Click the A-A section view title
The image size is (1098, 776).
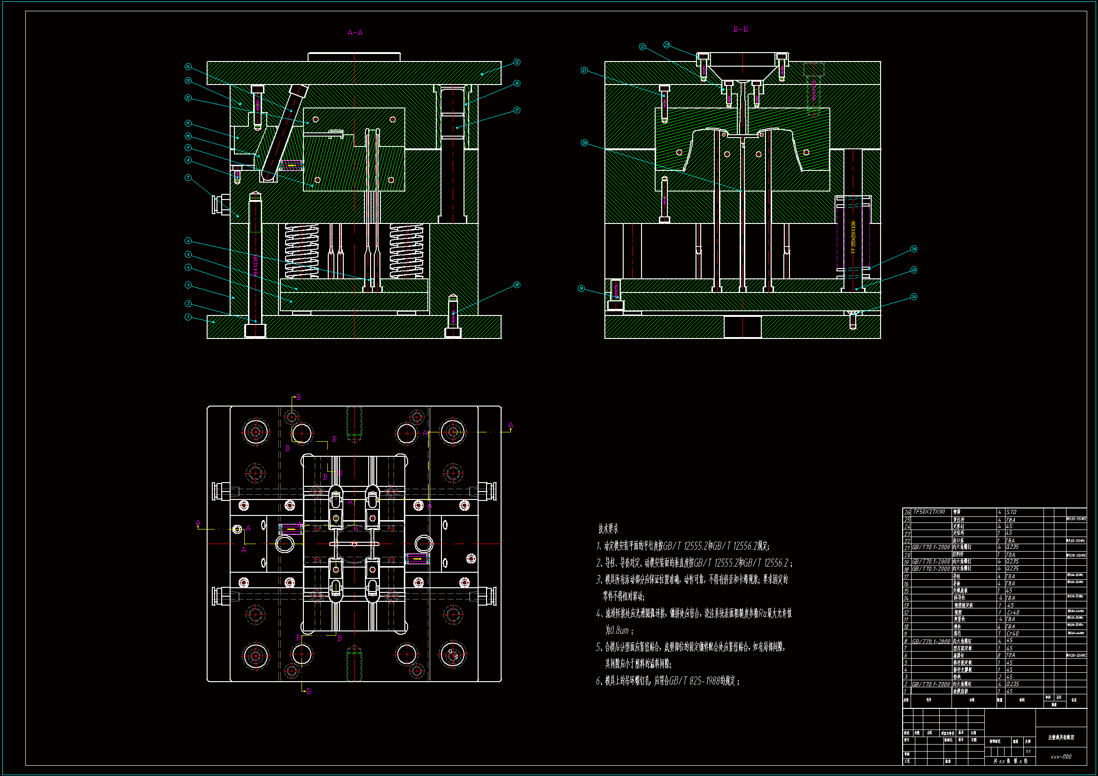coord(355,33)
